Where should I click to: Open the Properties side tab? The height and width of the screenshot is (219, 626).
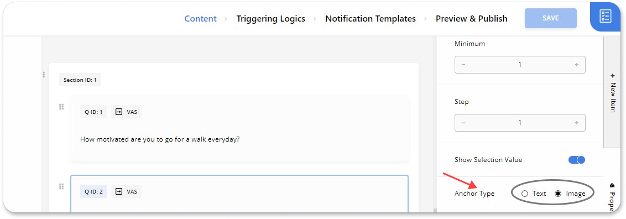[612, 197]
